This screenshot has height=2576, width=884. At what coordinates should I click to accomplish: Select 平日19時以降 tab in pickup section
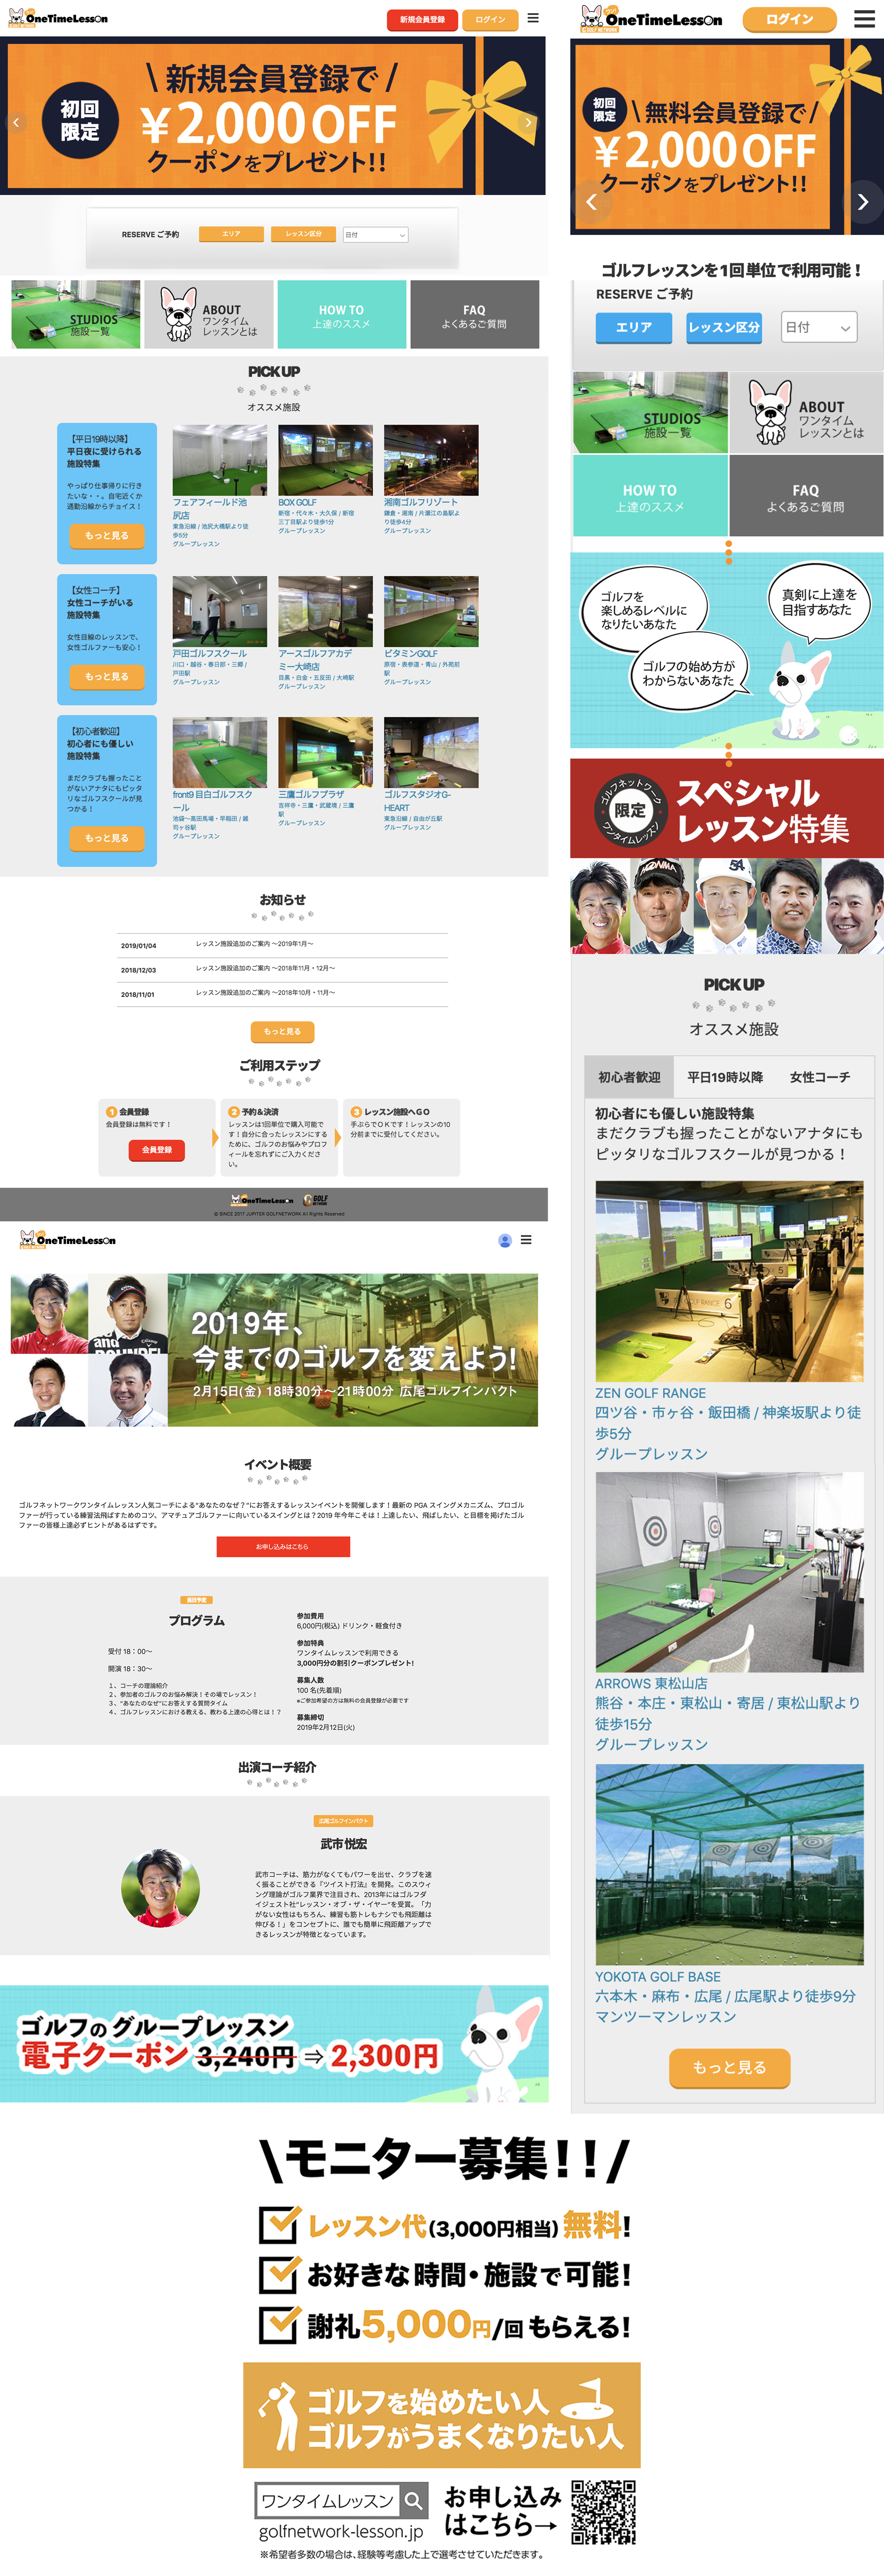tap(725, 1077)
